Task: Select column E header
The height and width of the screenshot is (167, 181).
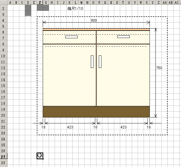Action: point(34,2)
